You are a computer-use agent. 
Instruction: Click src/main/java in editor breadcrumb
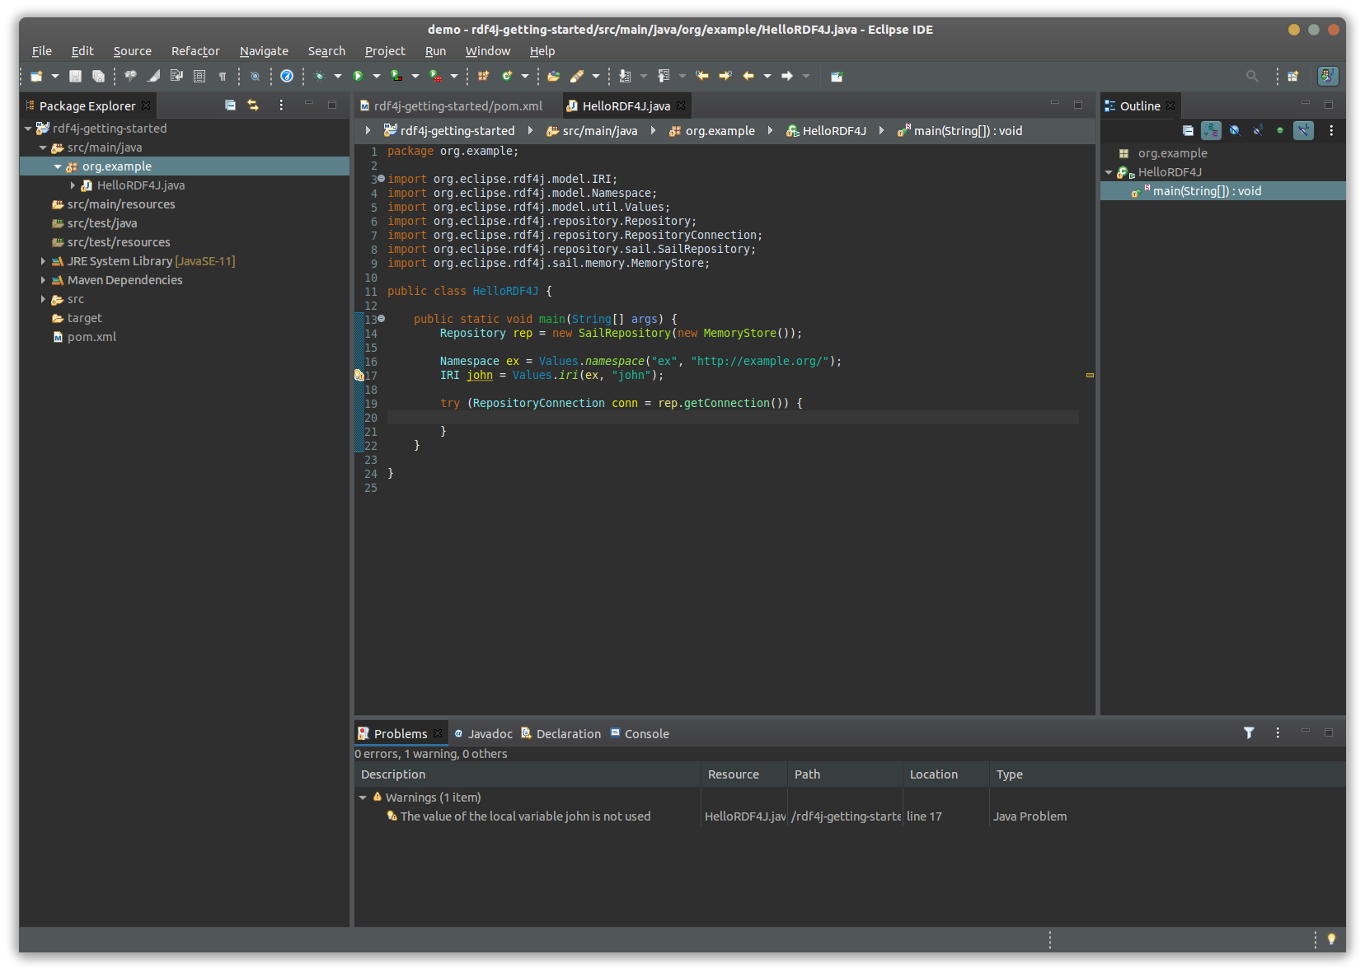(x=592, y=131)
